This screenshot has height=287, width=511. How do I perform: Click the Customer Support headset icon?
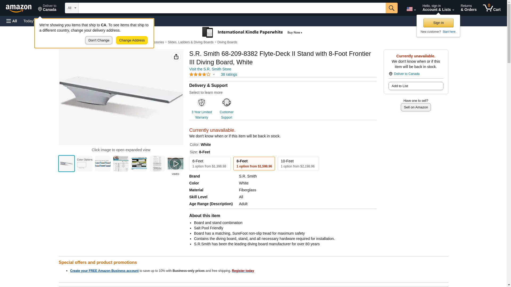pyautogui.click(x=226, y=103)
